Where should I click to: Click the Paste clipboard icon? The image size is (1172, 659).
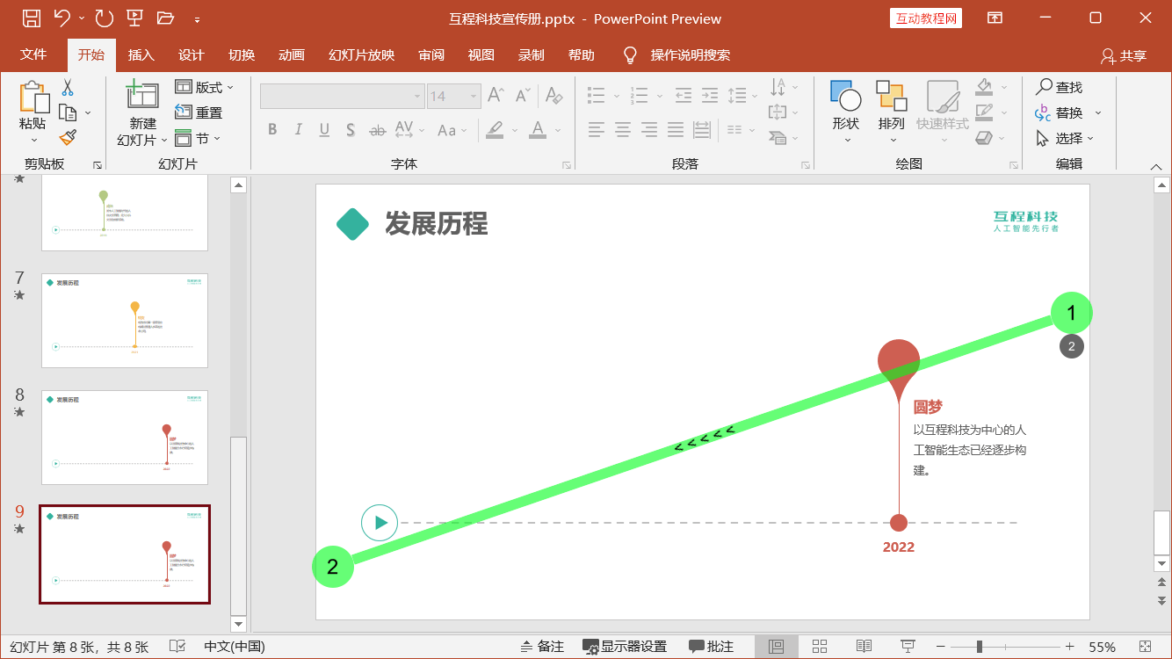(33, 97)
